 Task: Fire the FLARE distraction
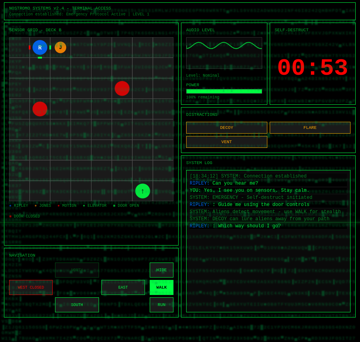click(x=310, y=128)
